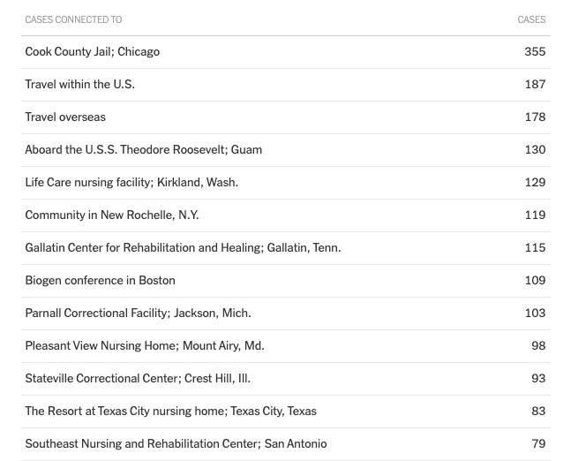Click the 79 case count value
This screenshot has height=461, width=578.
click(538, 443)
